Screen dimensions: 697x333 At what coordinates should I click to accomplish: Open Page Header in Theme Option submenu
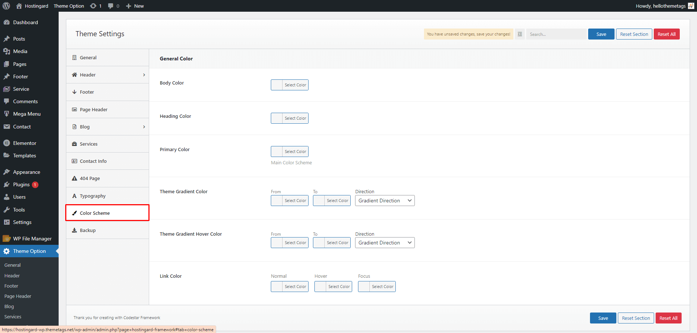pyautogui.click(x=18, y=296)
